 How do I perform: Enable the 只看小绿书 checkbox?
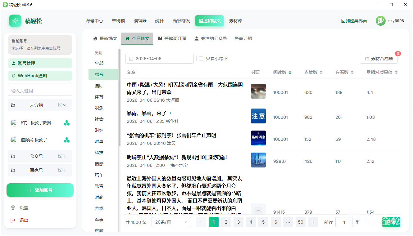point(201,59)
